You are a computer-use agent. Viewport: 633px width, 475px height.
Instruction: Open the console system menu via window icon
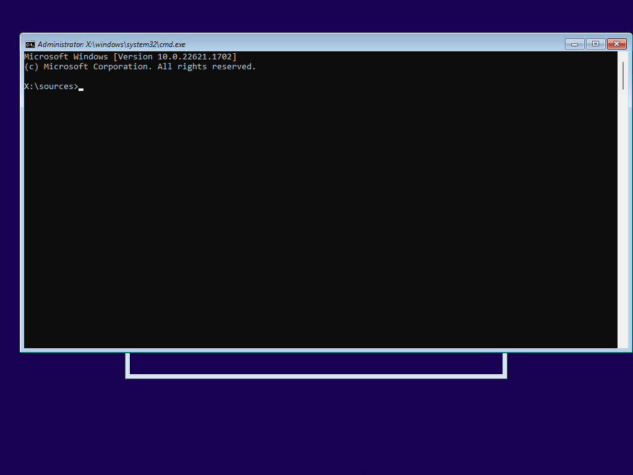coord(30,44)
